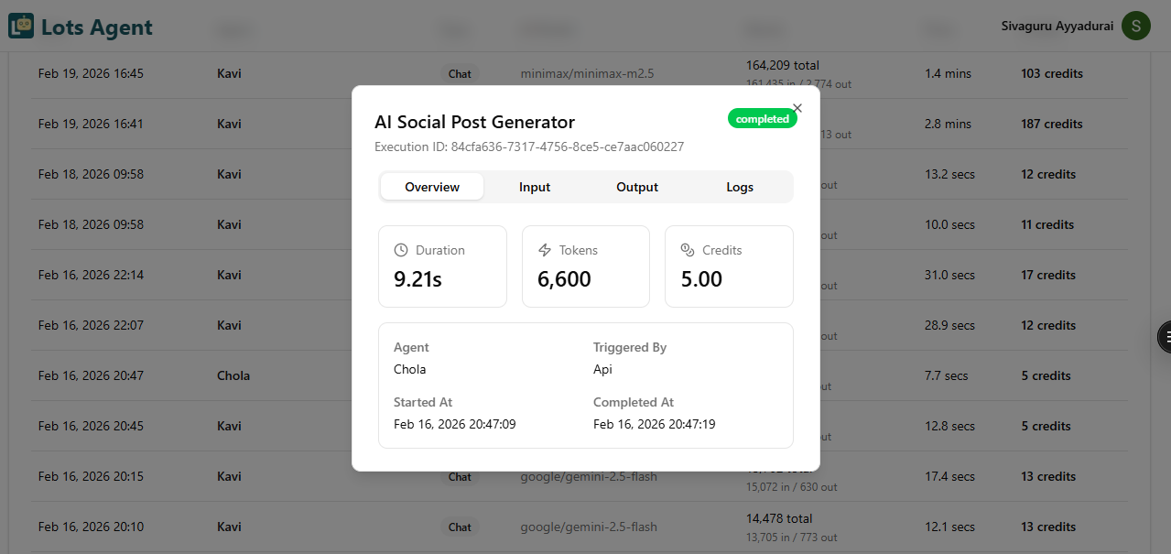1171x554 pixels.
Task: Click the lightning icon beside Tokens
Action: tap(545, 250)
